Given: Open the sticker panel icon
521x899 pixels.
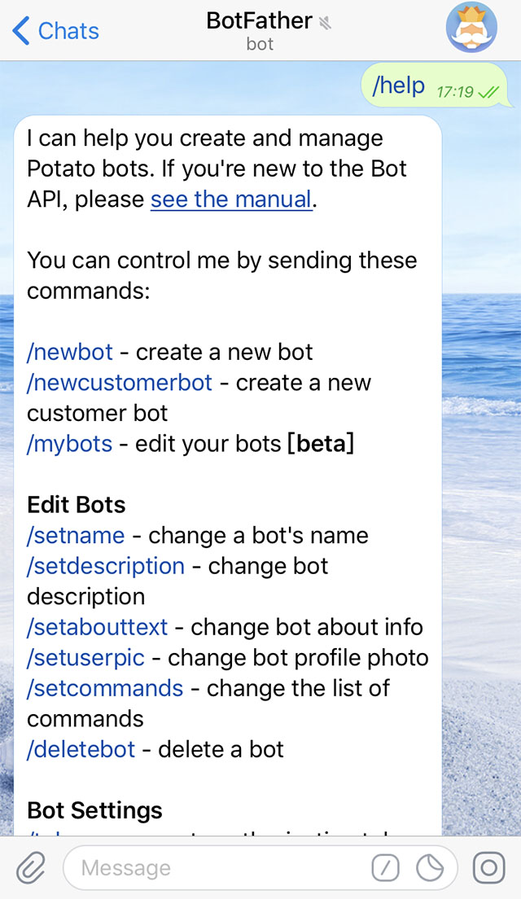Looking at the screenshot, I should point(430,869).
